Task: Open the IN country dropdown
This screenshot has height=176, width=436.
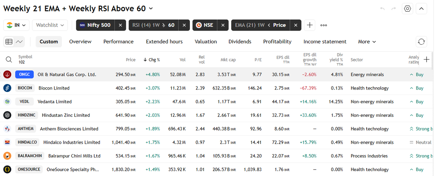Action: (16, 25)
